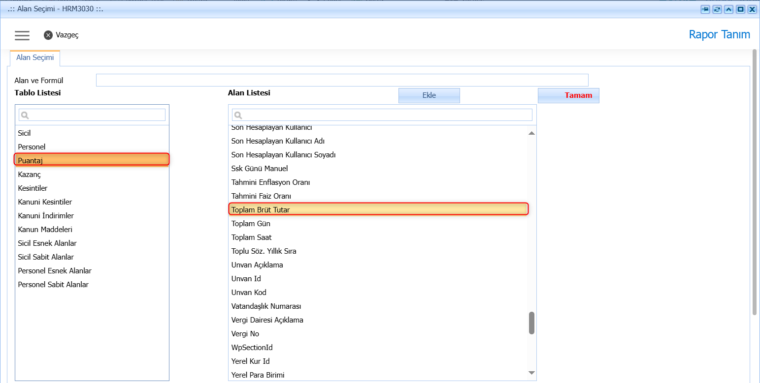
Task: Select the Unvan Id field
Action: click(x=378, y=279)
